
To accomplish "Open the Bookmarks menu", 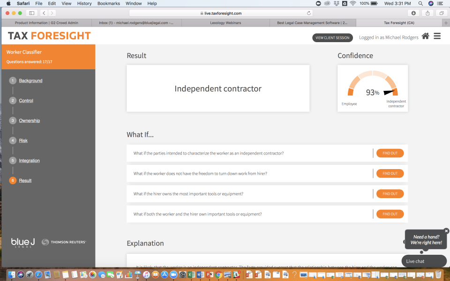I will (x=108, y=3).
